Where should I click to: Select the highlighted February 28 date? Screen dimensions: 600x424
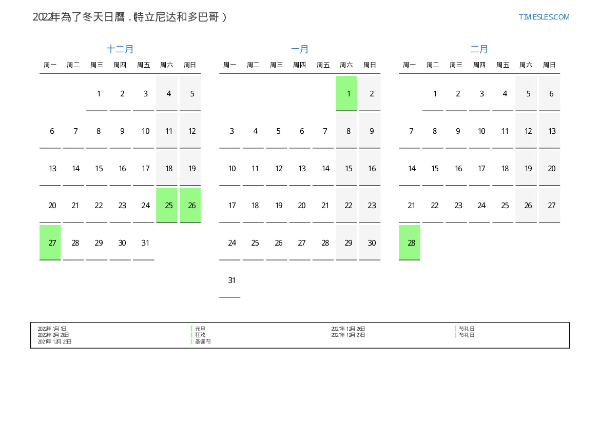pos(410,243)
